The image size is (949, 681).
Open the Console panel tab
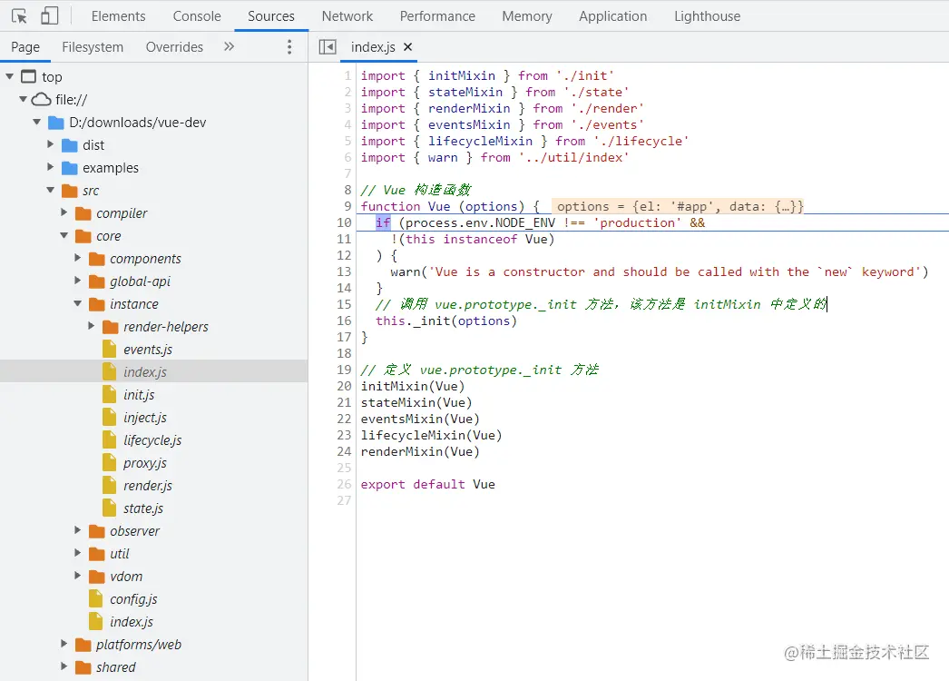(197, 16)
